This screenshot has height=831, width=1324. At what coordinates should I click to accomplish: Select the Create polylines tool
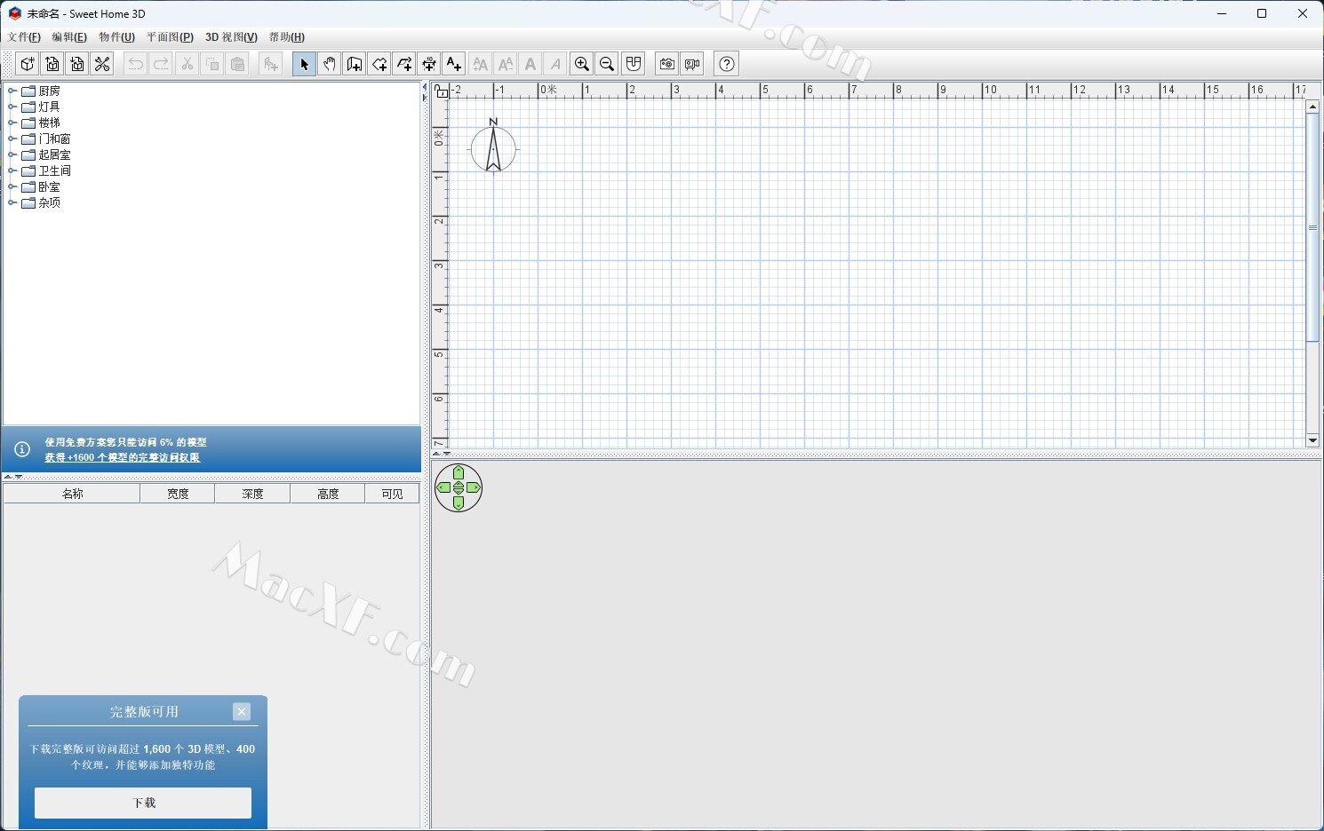pyautogui.click(x=404, y=64)
